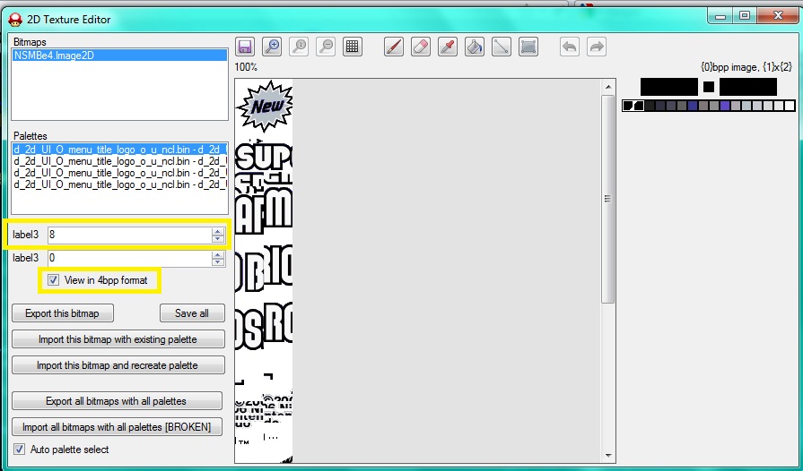Image resolution: width=803 pixels, height=471 pixels.
Task: Uncheck Auto palette select
Action: pos(19,449)
